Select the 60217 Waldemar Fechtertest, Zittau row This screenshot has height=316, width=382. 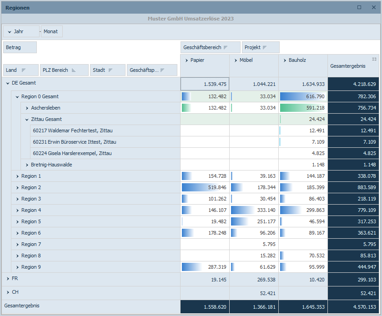(73, 131)
